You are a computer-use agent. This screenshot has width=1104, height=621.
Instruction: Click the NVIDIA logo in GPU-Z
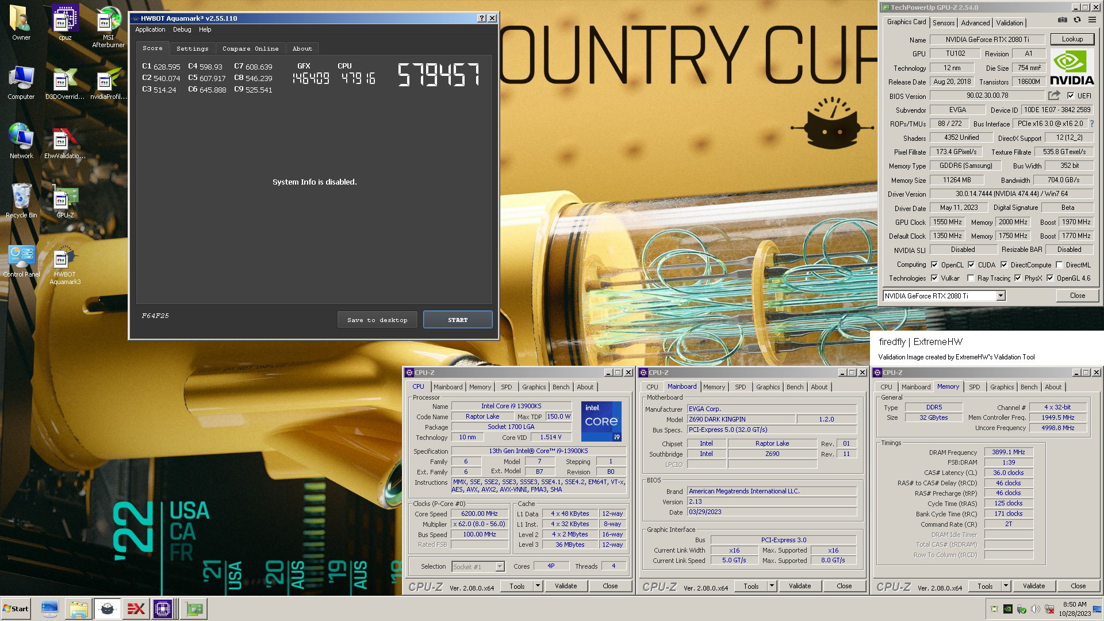(1072, 68)
